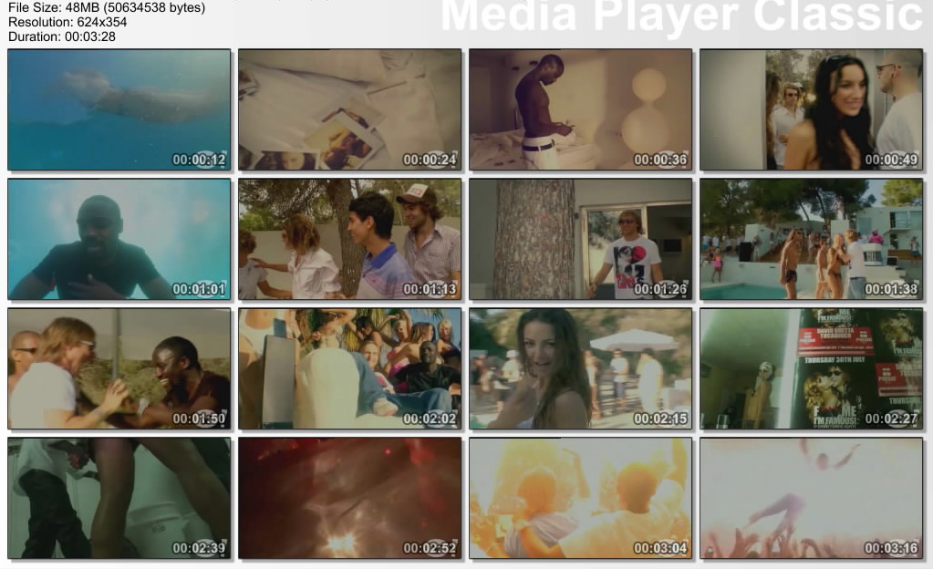Open the two men greeting thumbnail at 00:01:50
Image resolution: width=933 pixels, height=569 pixels.
(119, 368)
